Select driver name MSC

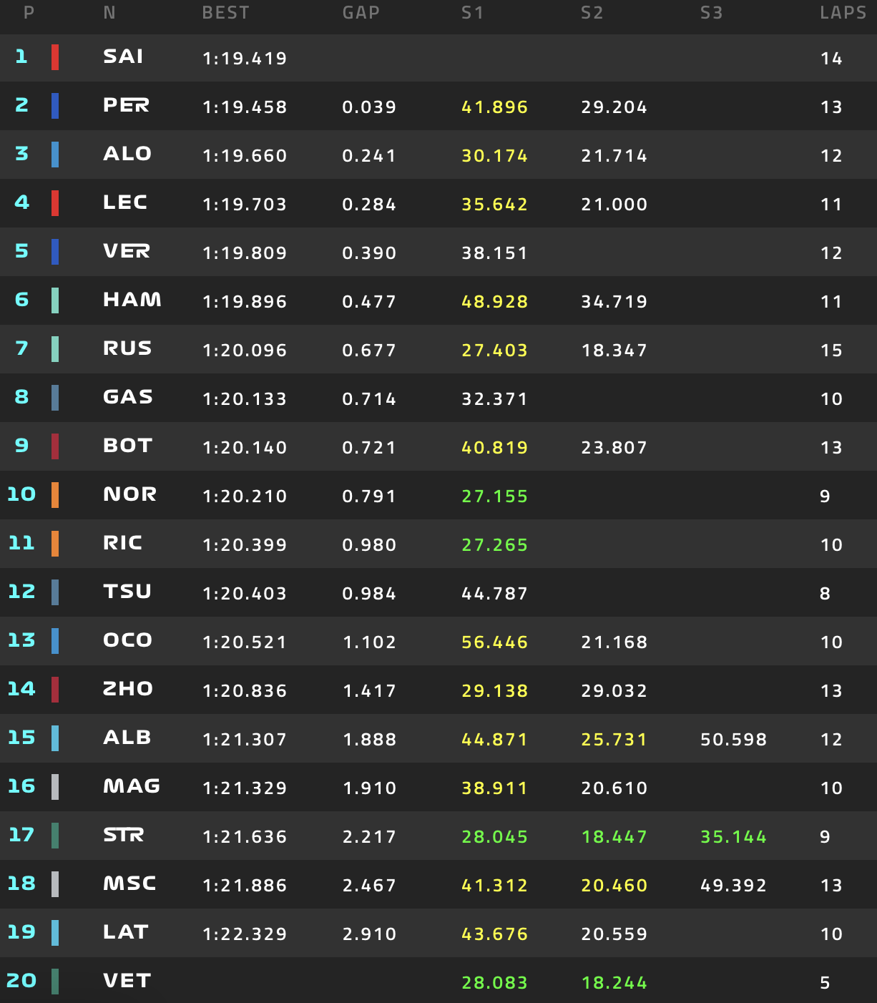129,884
